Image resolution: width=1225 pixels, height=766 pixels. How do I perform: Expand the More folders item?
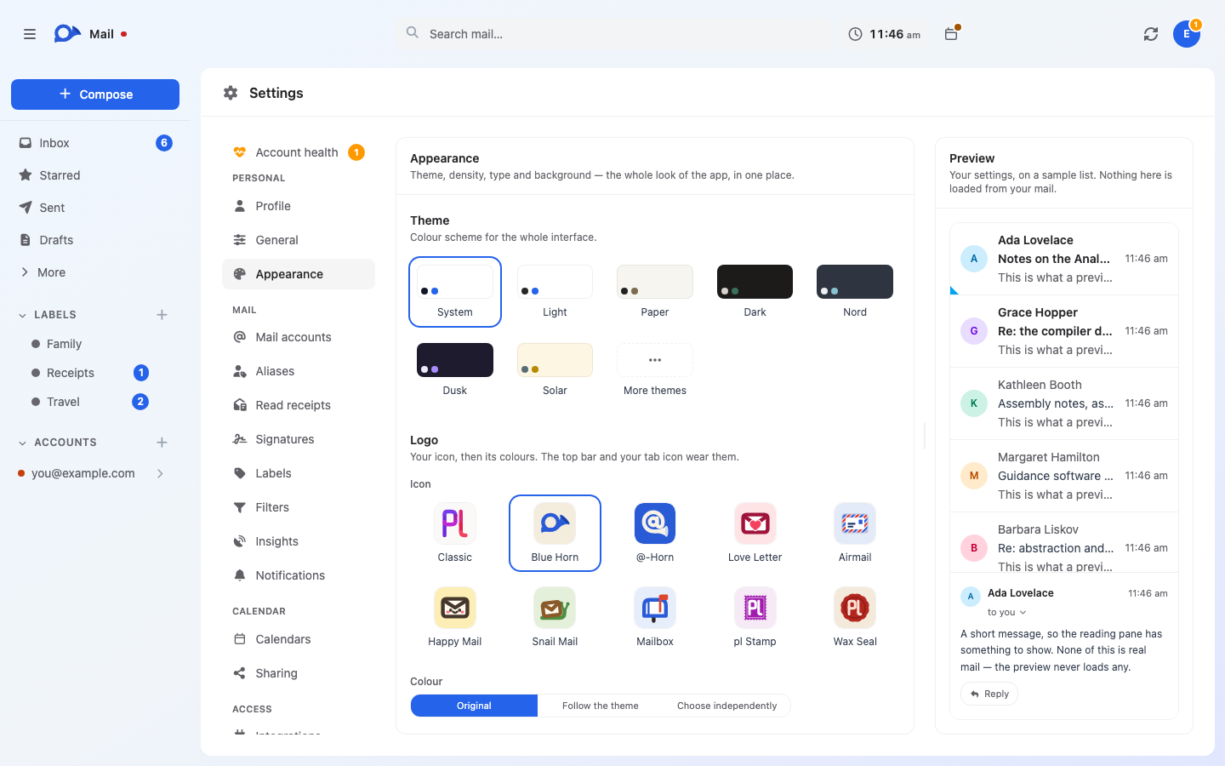[x=95, y=272]
